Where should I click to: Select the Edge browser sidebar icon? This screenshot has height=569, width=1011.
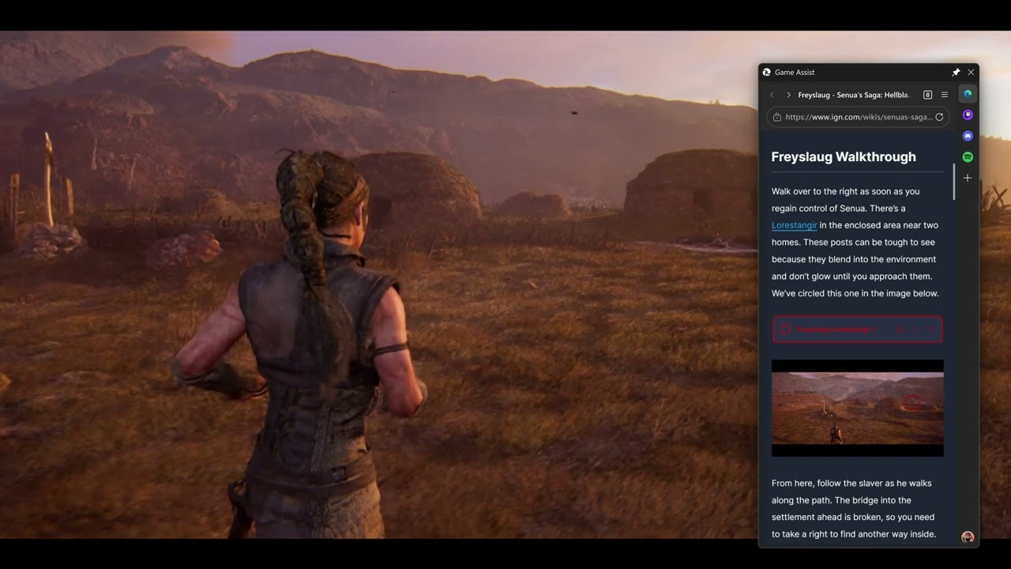click(968, 93)
